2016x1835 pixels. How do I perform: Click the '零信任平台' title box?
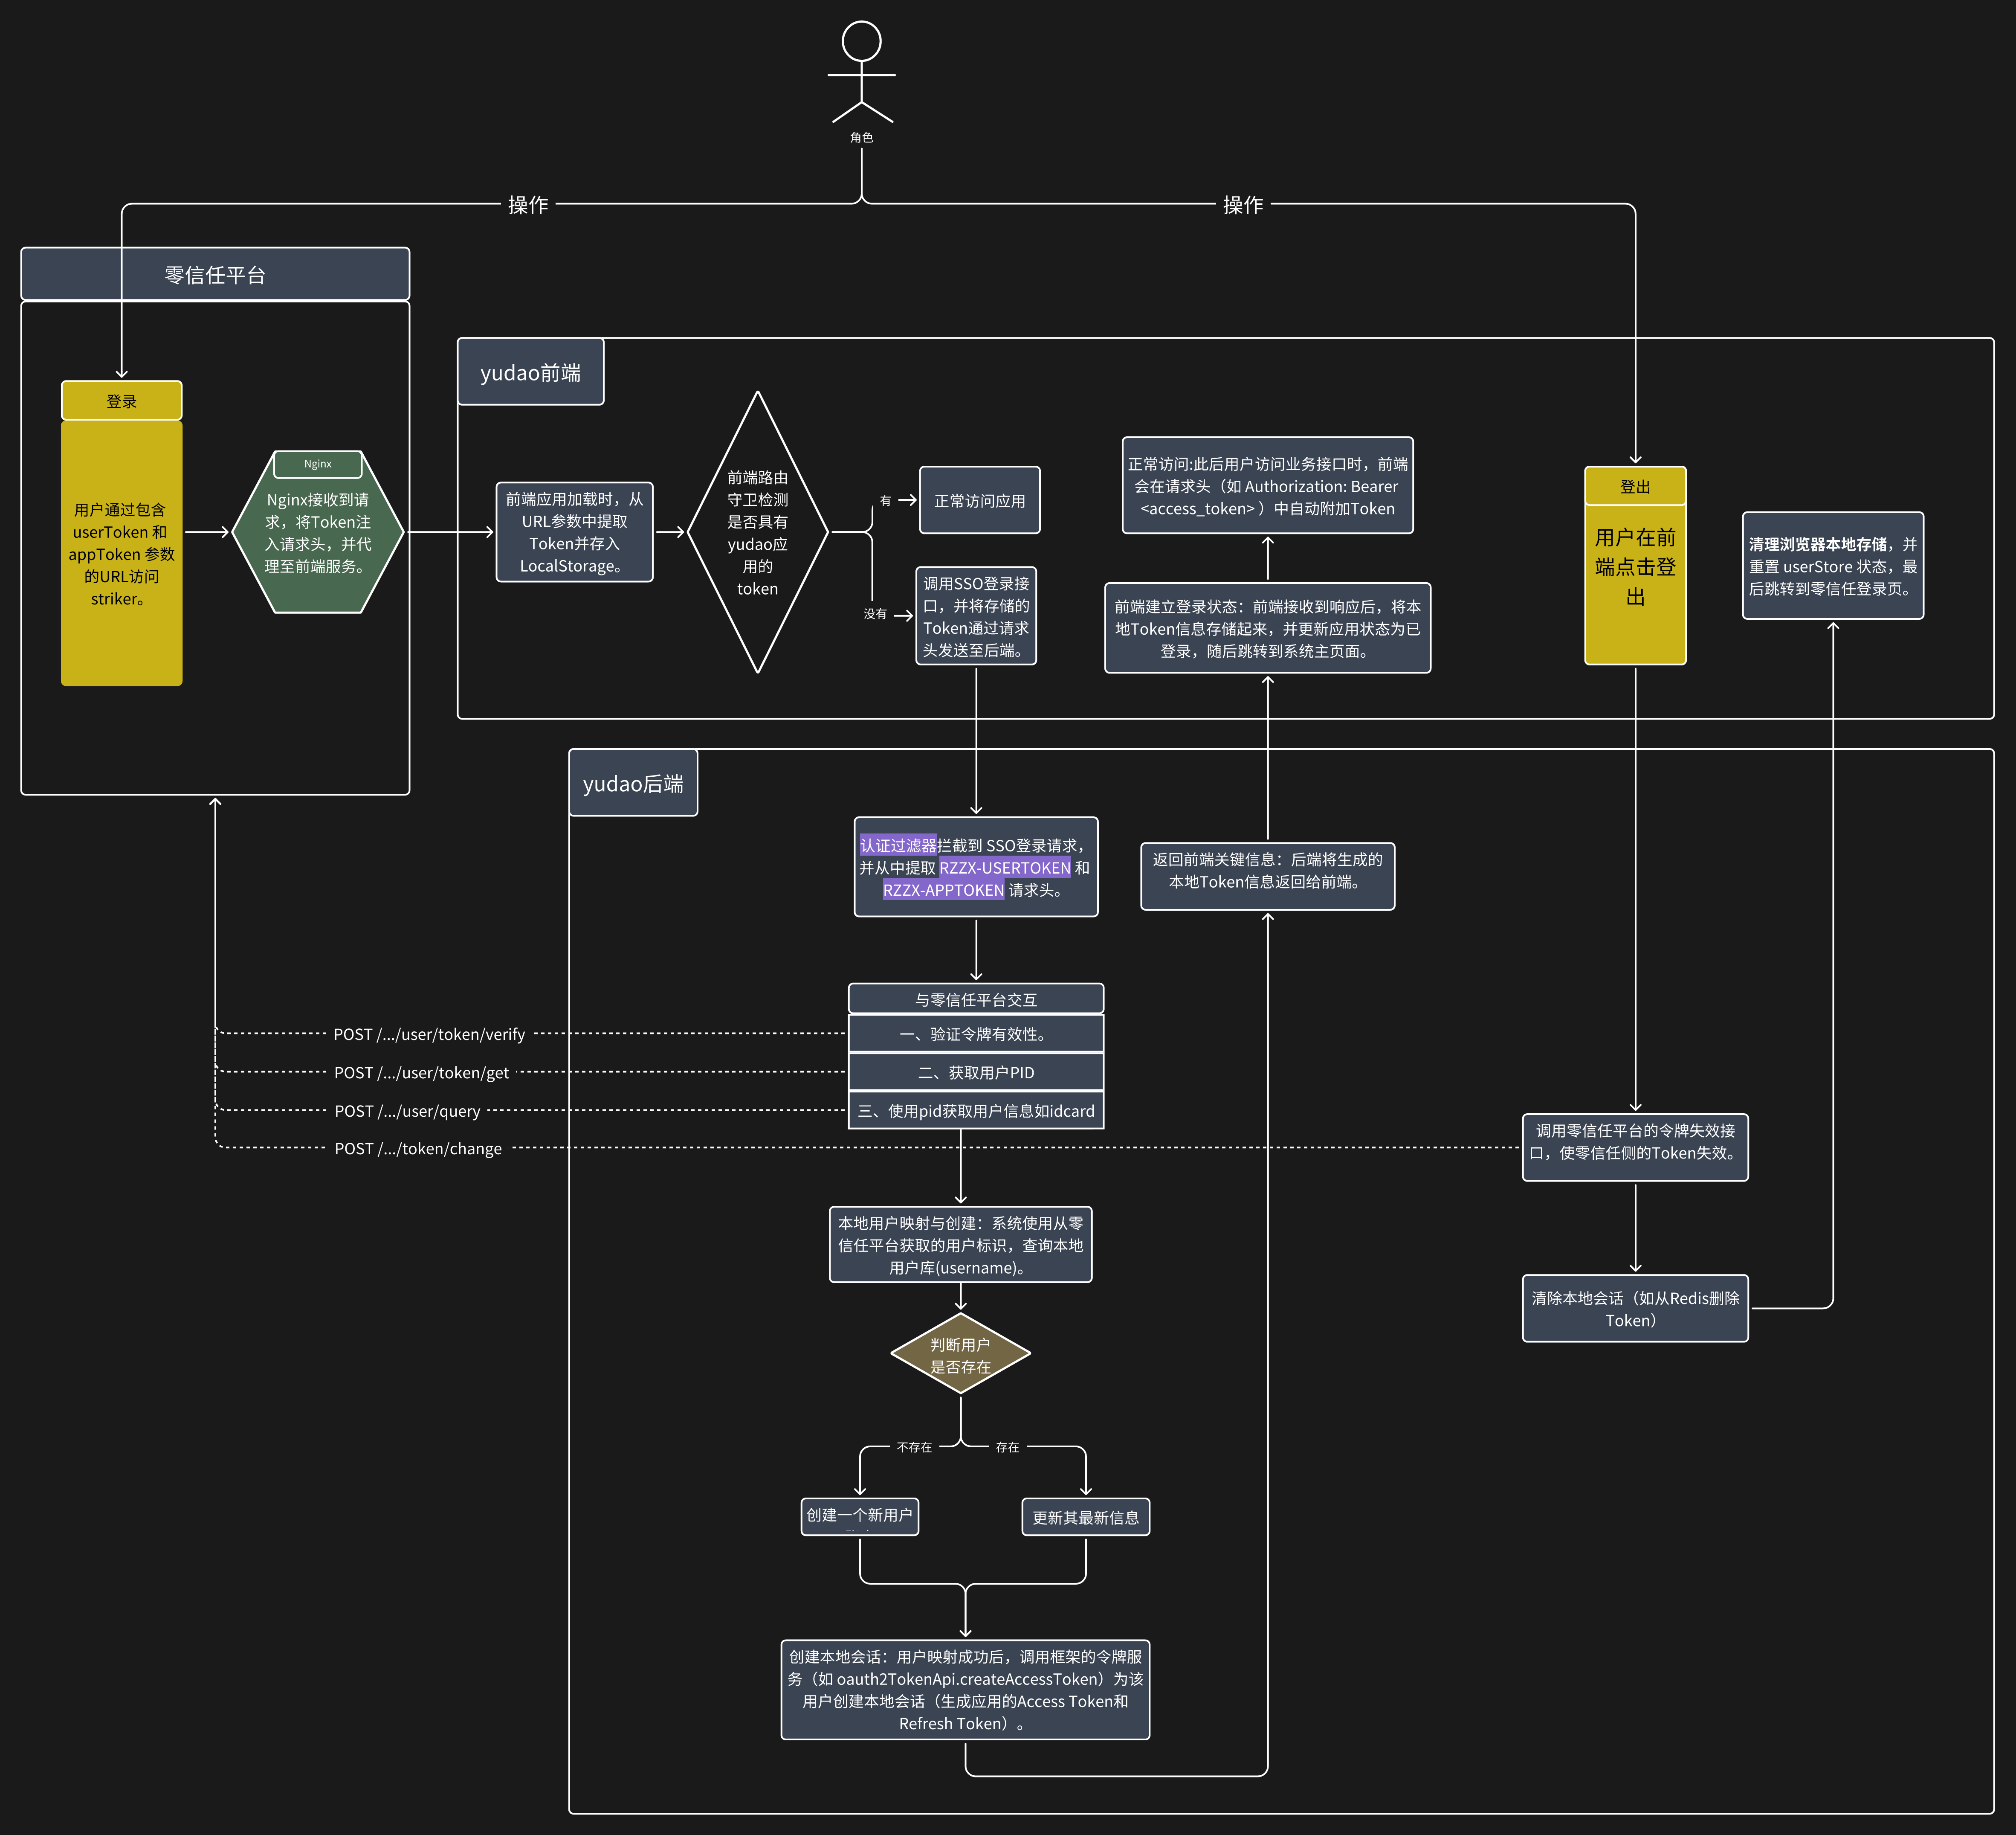pos(215,274)
